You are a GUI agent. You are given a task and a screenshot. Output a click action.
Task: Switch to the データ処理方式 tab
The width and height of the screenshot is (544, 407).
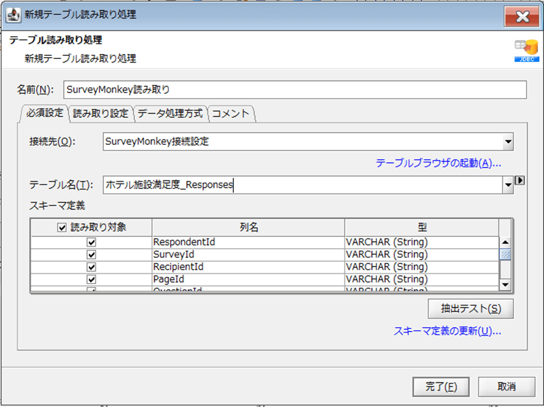[x=170, y=114]
